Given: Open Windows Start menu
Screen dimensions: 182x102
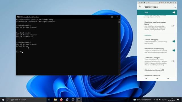Looking at the screenshot, I should pos(3,99).
